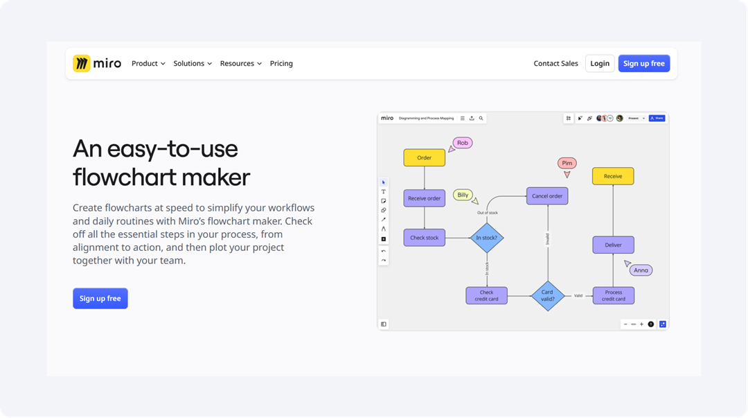Screen dimensions: 748x418
Task: Click the yellow Miro logo icon
Action: (x=81, y=64)
